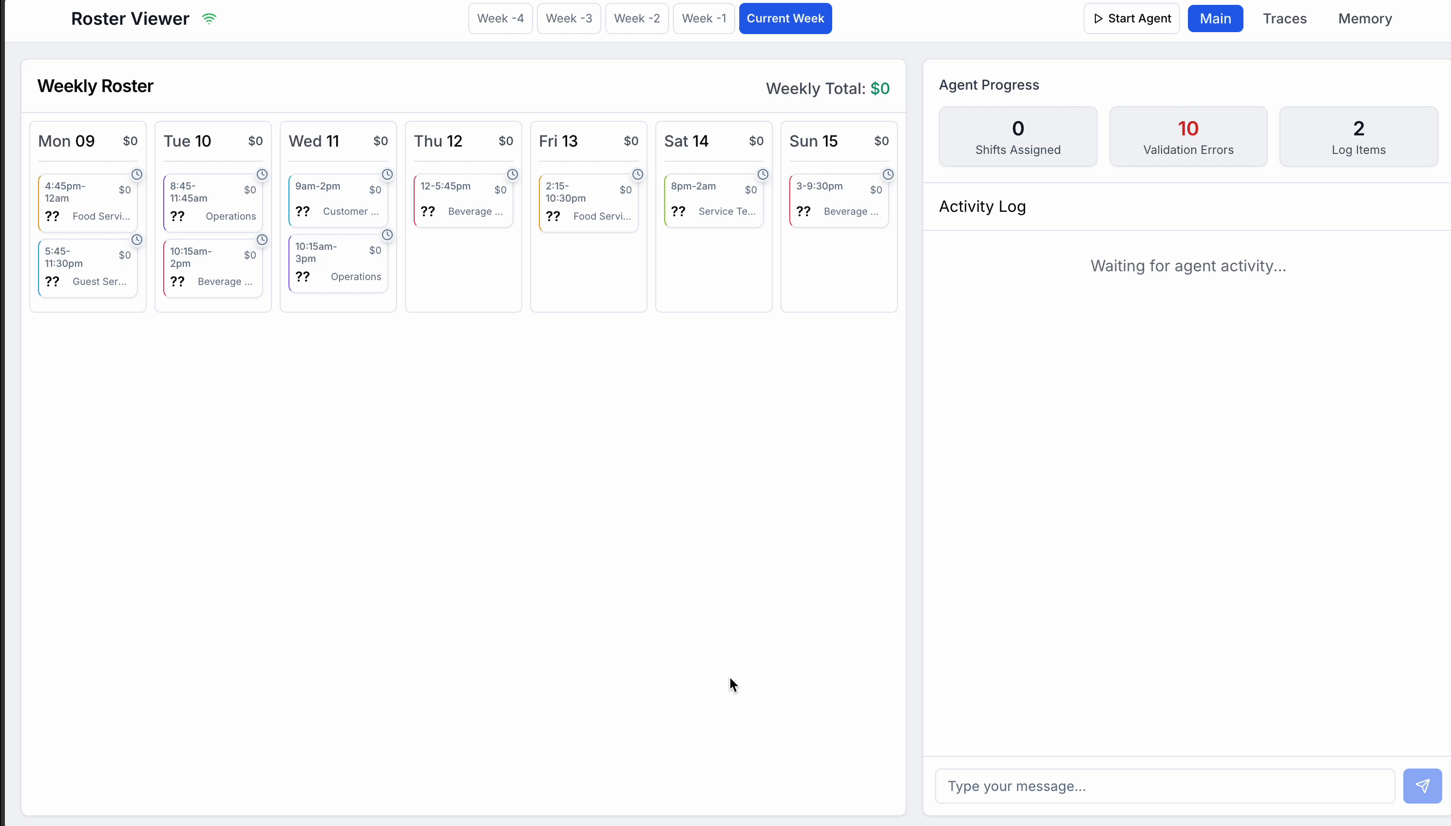Image resolution: width=1451 pixels, height=826 pixels.
Task: Click the Start Agent button
Action: pos(1130,18)
